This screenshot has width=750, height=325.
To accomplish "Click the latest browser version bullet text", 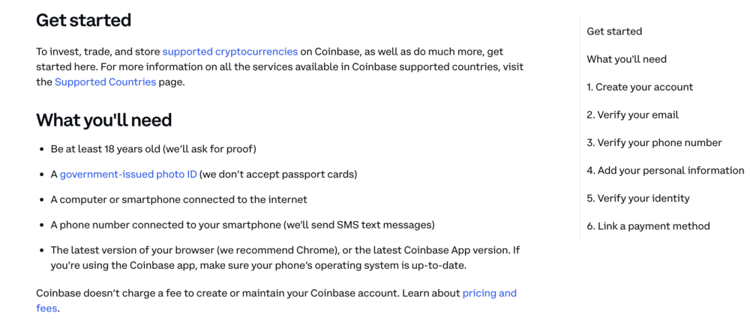I will [285, 258].
